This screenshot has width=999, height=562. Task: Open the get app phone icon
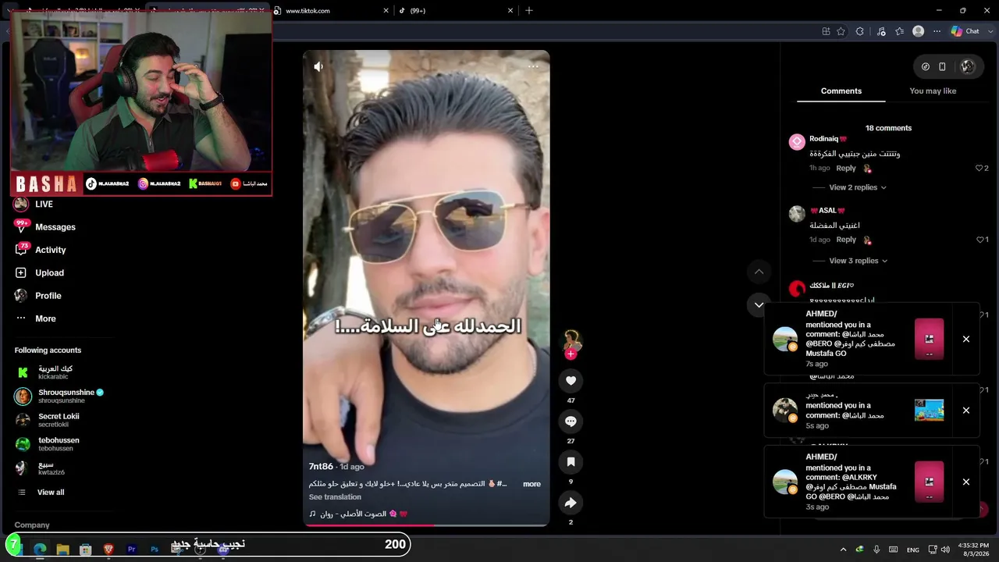(x=942, y=67)
